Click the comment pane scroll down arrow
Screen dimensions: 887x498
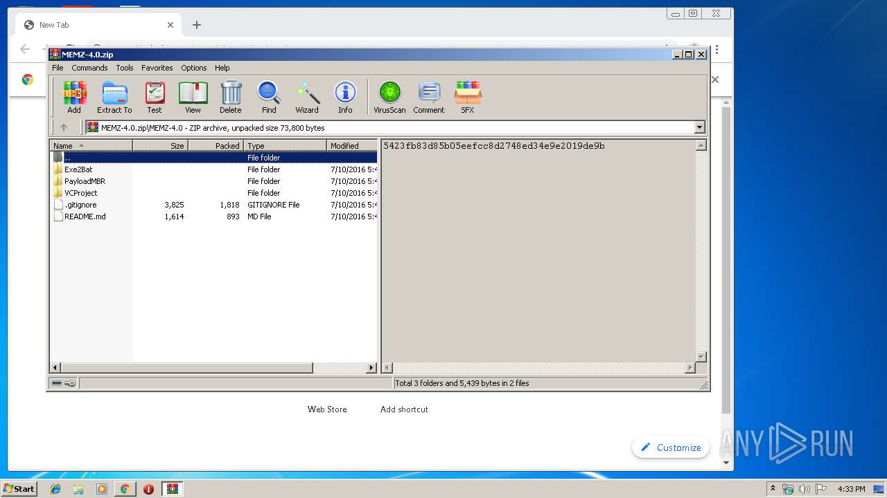point(701,357)
